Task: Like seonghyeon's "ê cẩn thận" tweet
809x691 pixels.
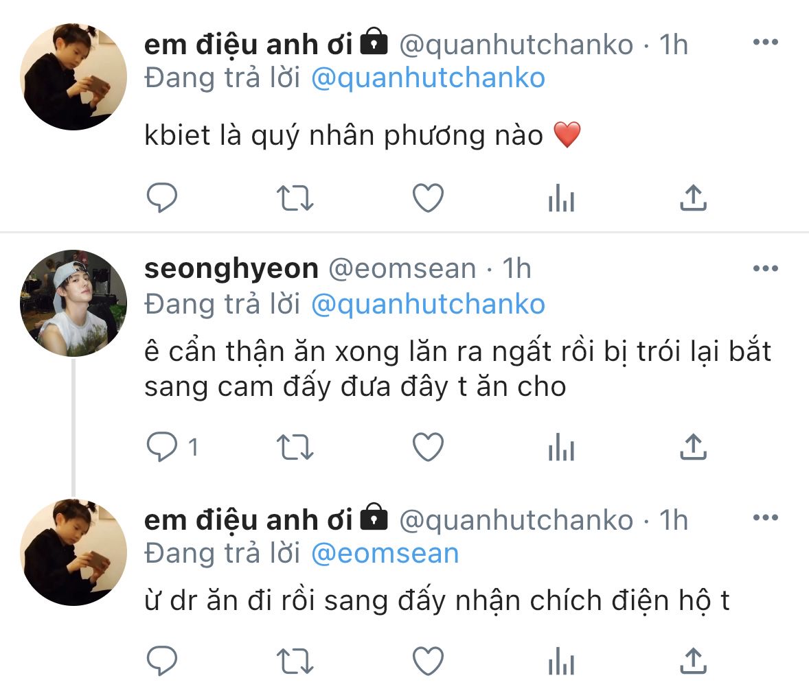Action: point(428,448)
